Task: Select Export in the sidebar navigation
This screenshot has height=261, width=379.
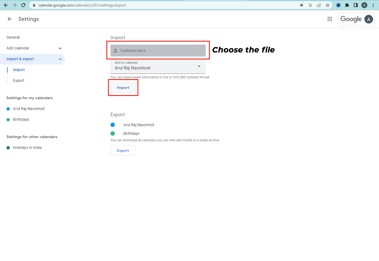Action: click(18, 80)
